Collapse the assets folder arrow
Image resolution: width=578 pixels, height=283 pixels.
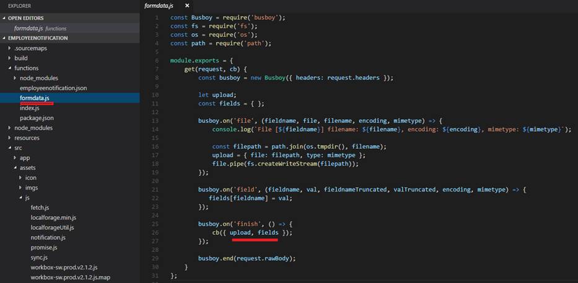point(15,167)
